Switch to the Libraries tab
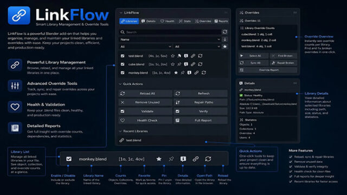347x195 pixels. [x=129, y=21]
